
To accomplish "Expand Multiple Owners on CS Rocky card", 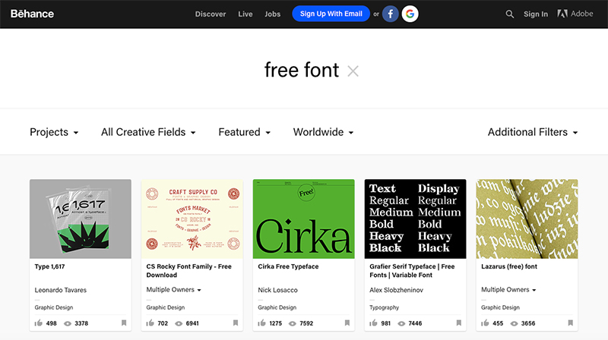I will (173, 290).
